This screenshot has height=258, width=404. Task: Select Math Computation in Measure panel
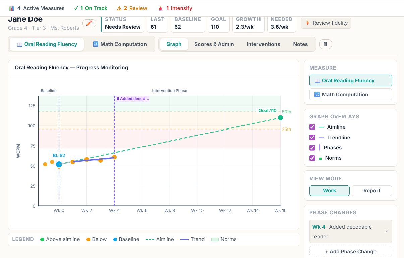350,95
